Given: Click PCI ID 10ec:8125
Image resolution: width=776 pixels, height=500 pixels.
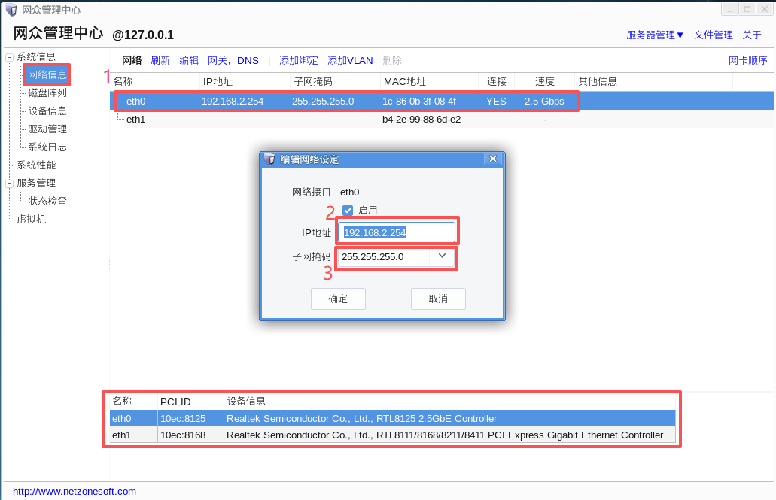Looking at the screenshot, I should point(183,418).
